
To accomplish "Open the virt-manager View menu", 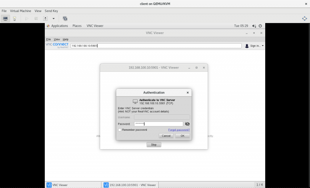I will (38, 11).
